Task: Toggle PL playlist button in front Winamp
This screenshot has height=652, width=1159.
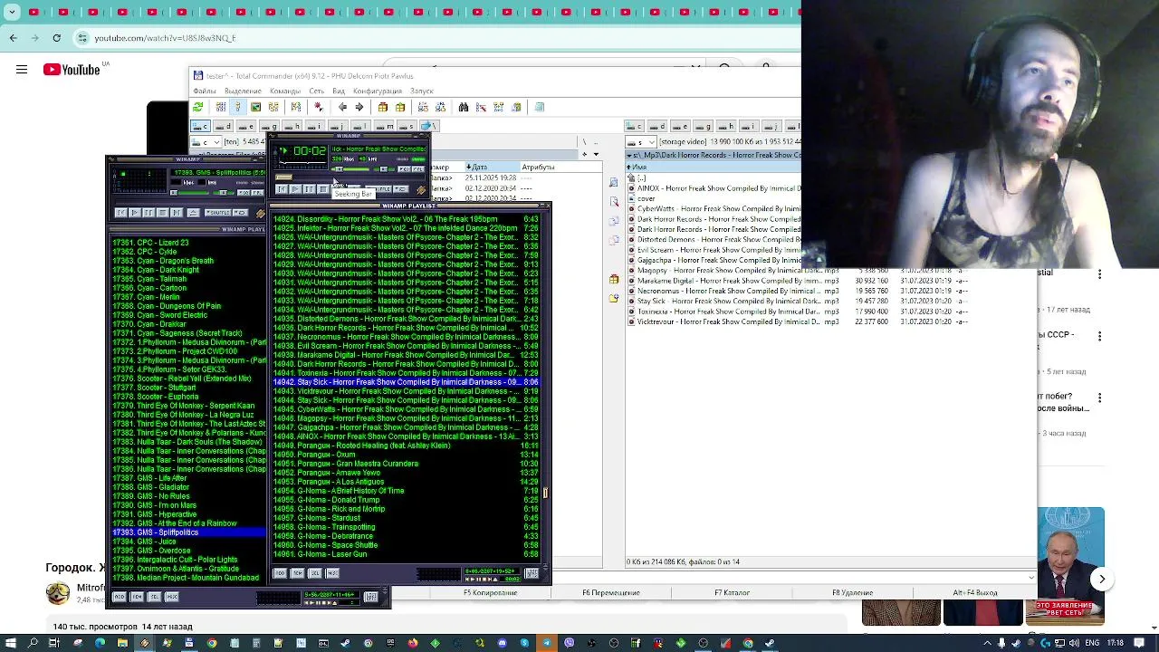Action: click(x=418, y=169)
